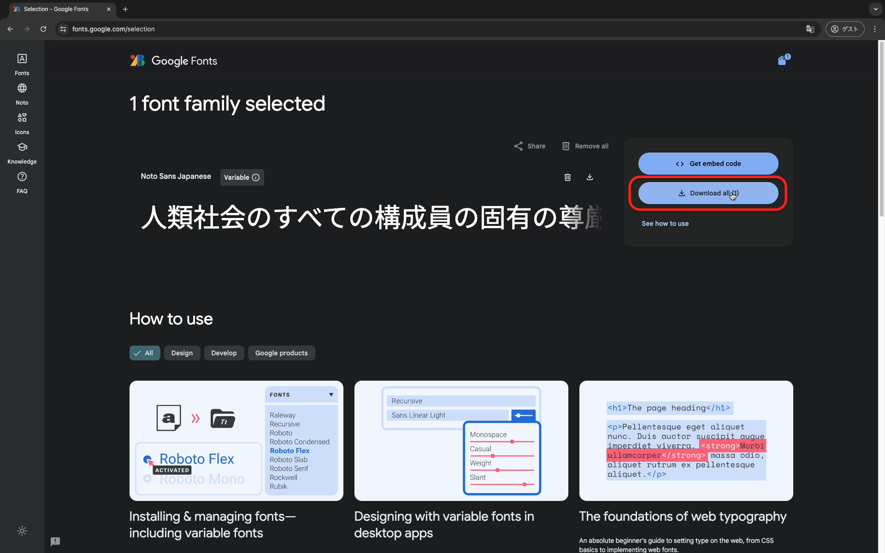Select the Design filter chip
885x553 pixels.
(x=182, y=353)
